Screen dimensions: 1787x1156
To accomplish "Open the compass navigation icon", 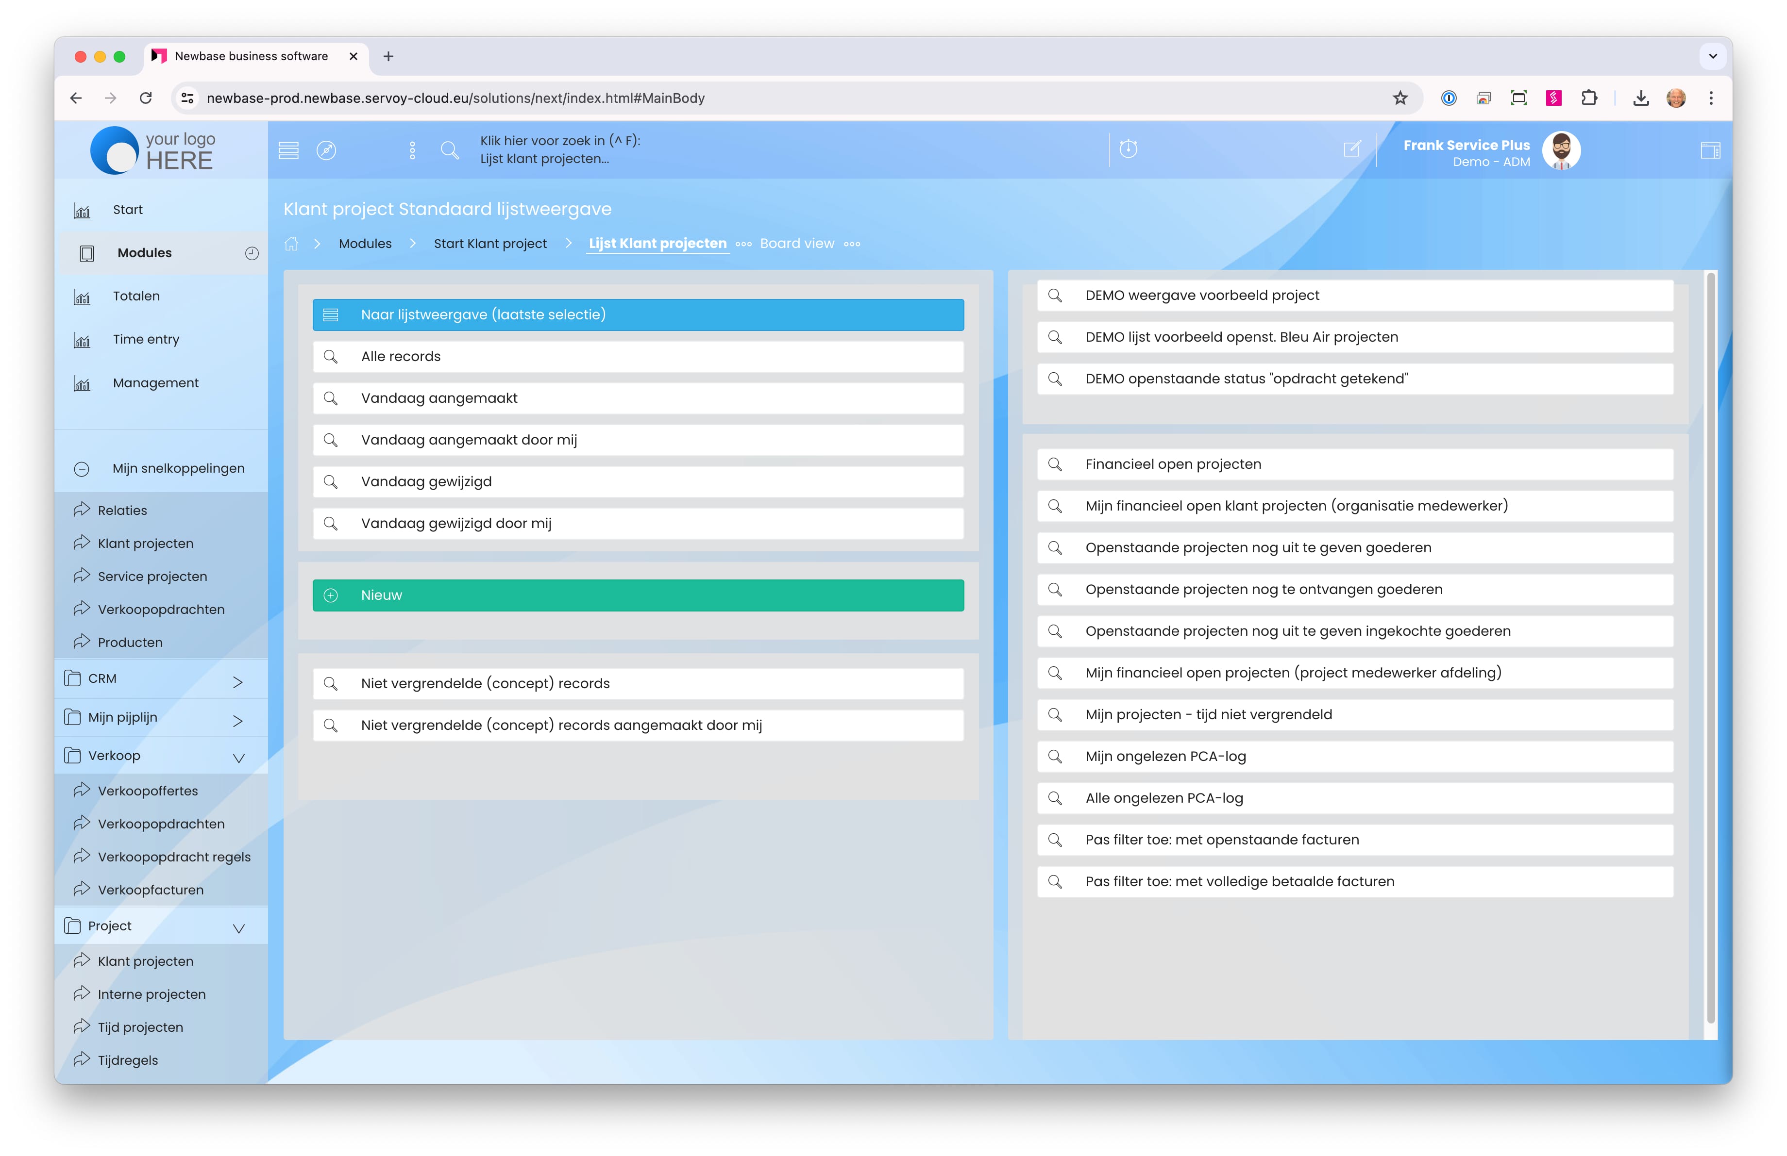I will pos(327,151).
